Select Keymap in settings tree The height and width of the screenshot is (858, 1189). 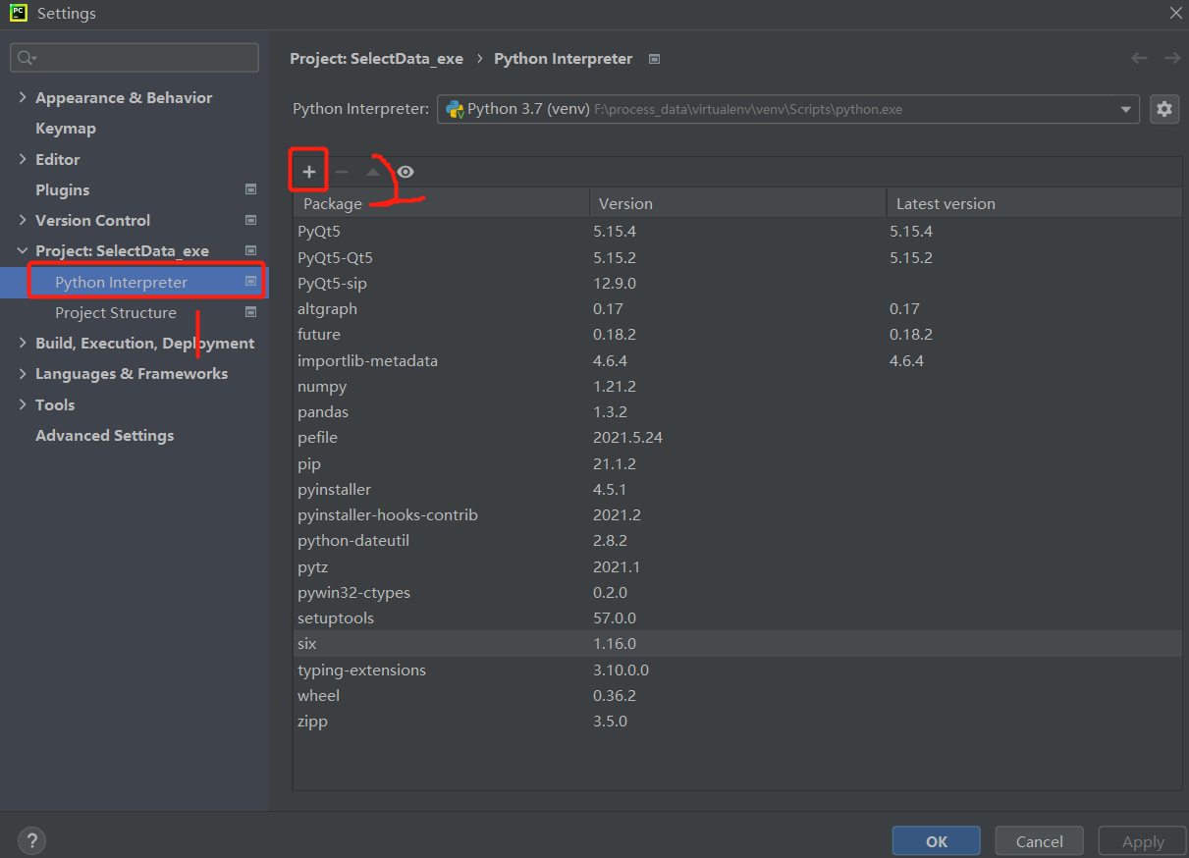tap(66, 128)
